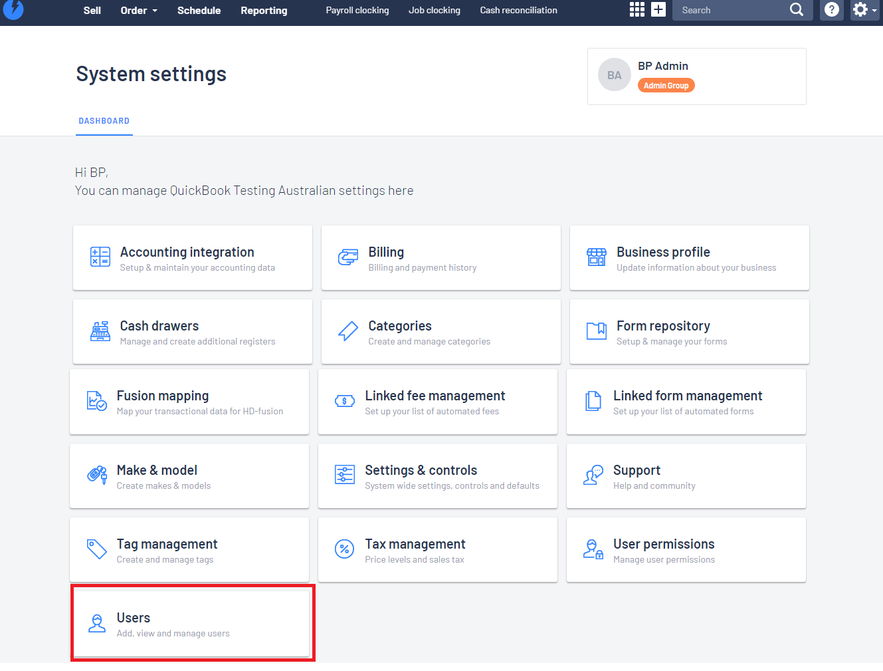Click the Fusion mapping chart icon
Screen dimensions: 883x671
tap(97, 401)
